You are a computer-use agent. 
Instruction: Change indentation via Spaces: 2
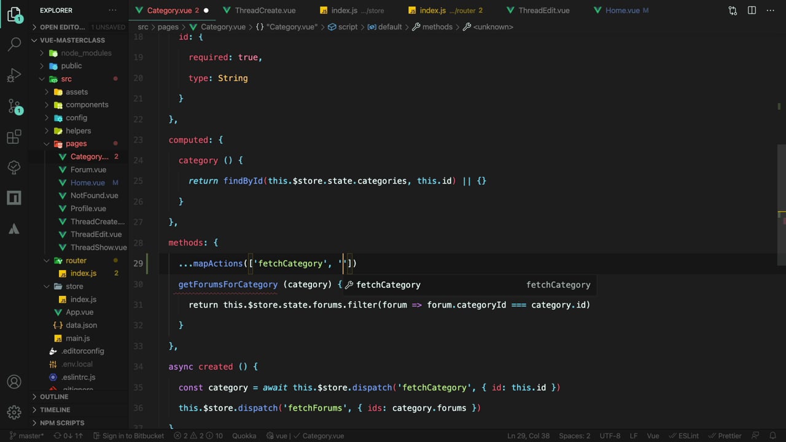(x=575, y=436)
